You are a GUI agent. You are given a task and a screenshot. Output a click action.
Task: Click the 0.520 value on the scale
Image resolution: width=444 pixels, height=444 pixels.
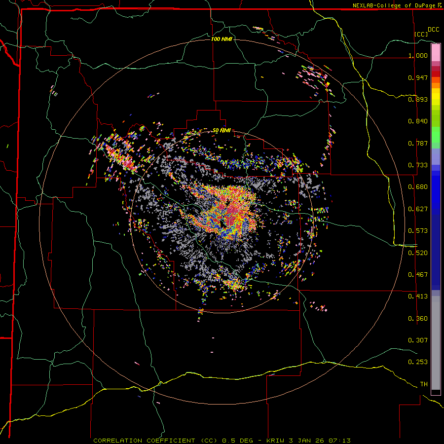pos(418,253)
